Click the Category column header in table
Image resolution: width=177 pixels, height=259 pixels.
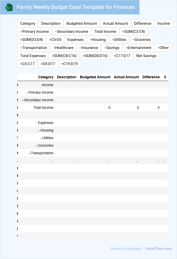click(46, 77)
